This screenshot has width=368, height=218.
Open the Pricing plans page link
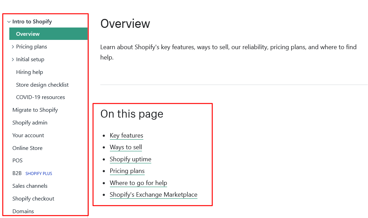[127, 171]
